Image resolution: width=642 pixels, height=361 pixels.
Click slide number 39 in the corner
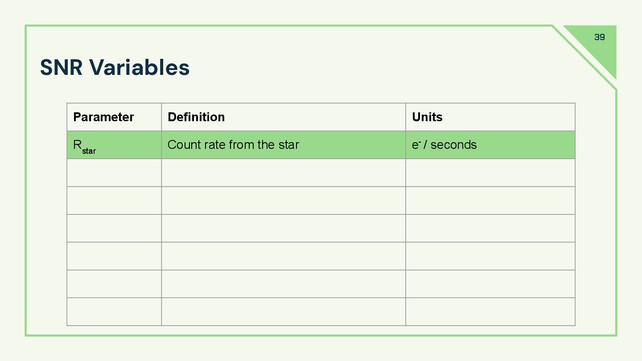click(600, 37)
